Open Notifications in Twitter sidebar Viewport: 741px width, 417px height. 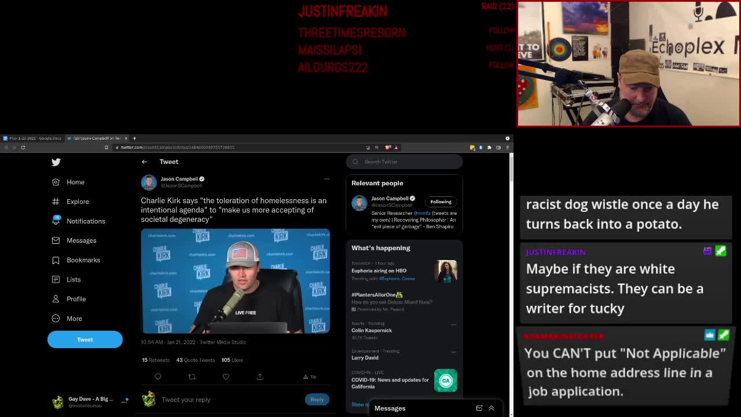pos(78,221)
